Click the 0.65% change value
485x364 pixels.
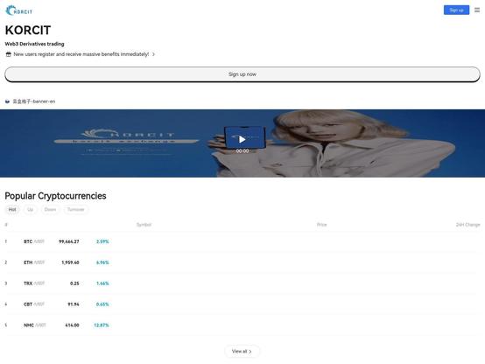tap(102, 304)
